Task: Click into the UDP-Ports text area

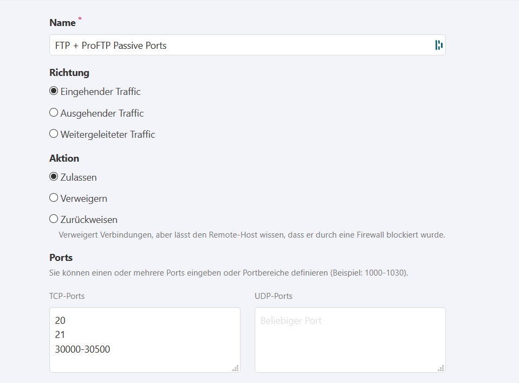Action: [349, 340]
